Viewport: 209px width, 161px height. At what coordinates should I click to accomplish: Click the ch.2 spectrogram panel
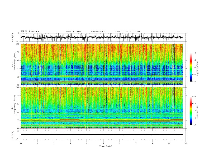(x=102, y=108)
